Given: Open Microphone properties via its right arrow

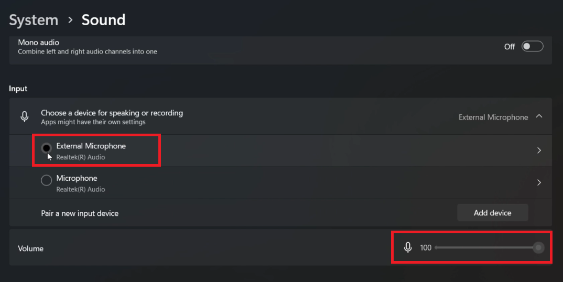Looking at the screenshot, I should pos(539,183).
